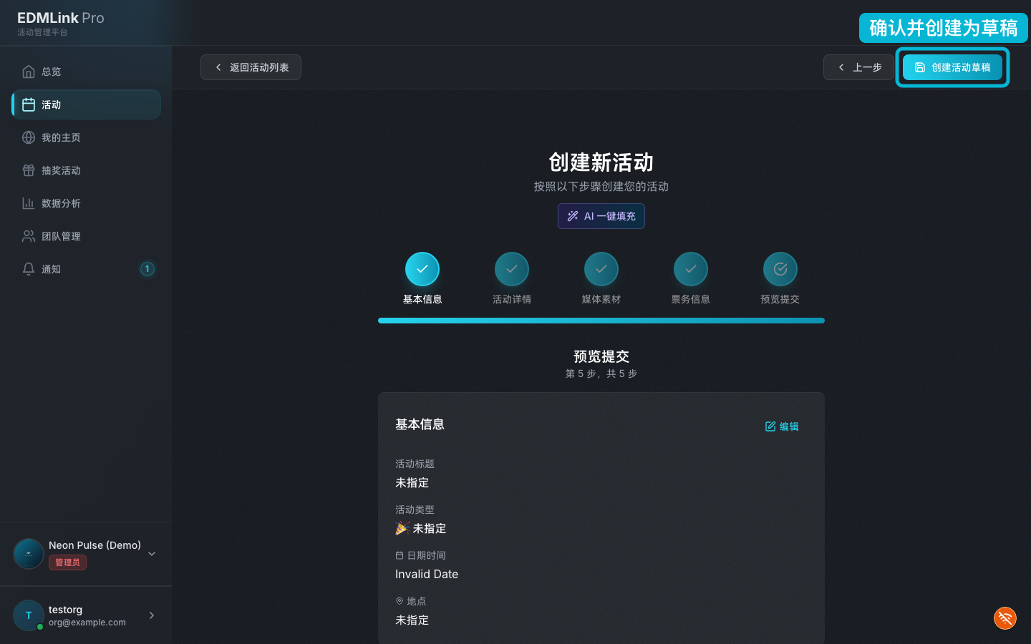Click the testorg user avatar
1031x644 pixels.
pyautogui.click(x=29, y=615)
